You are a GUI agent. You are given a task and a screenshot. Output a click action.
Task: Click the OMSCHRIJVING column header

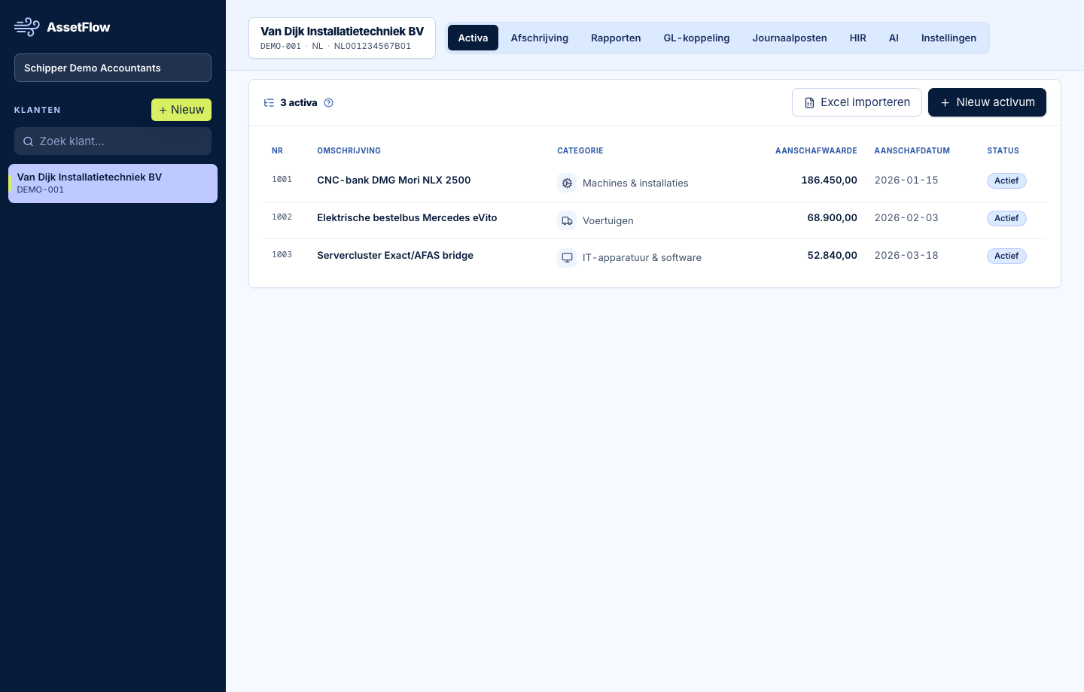[x=349, y=150]
